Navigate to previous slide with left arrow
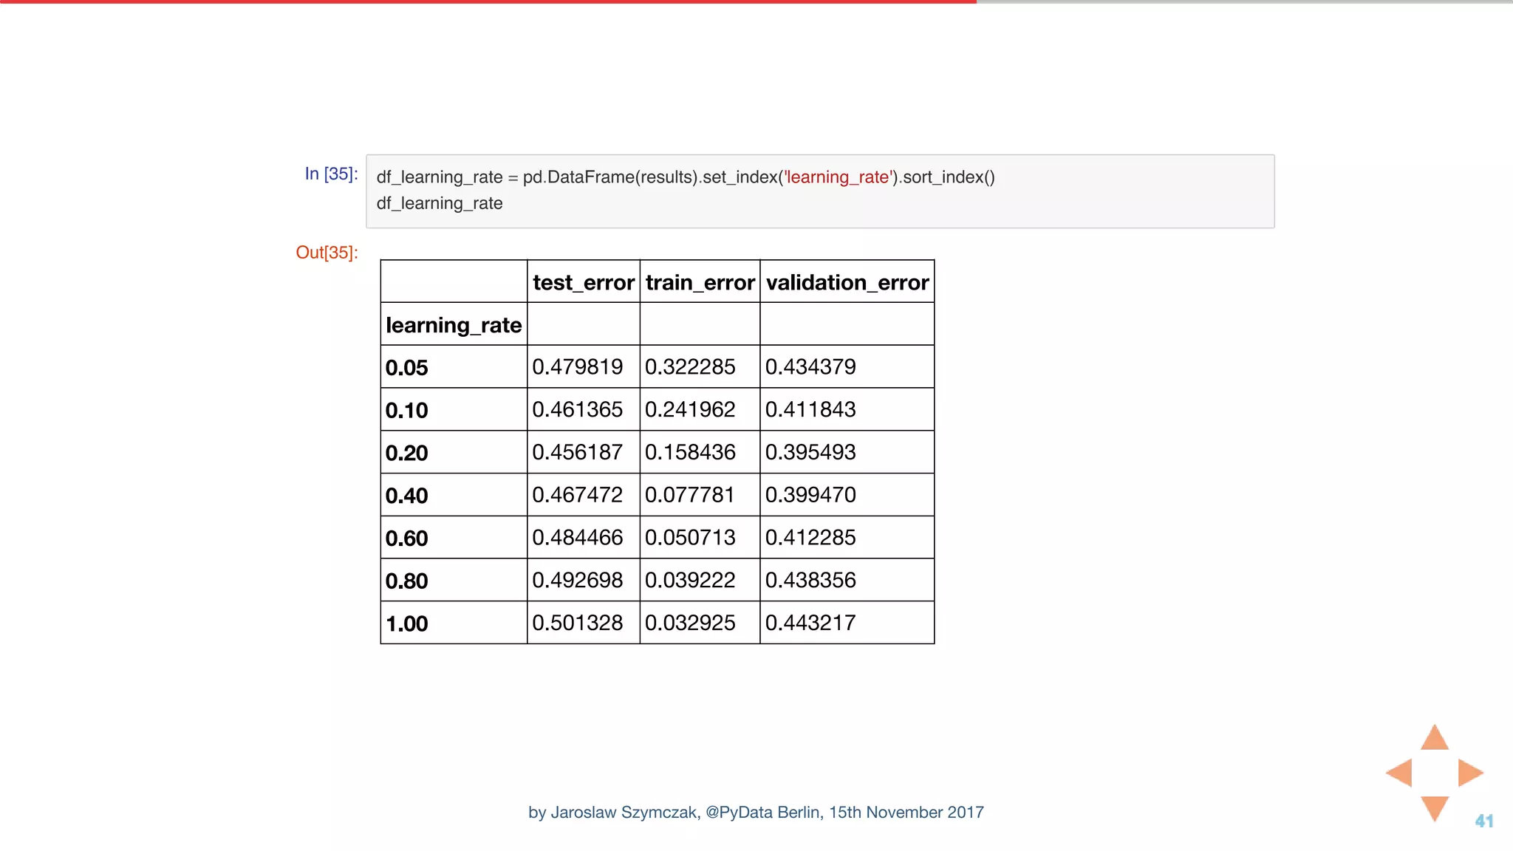The image size is (1513, 851). point(1399,773)
